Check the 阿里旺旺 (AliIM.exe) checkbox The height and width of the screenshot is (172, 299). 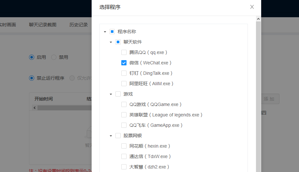coord(124,84)
